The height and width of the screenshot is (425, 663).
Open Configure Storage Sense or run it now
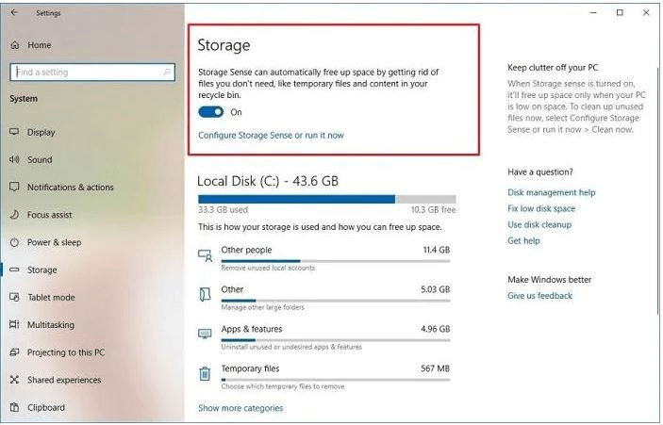click(271, 135)
